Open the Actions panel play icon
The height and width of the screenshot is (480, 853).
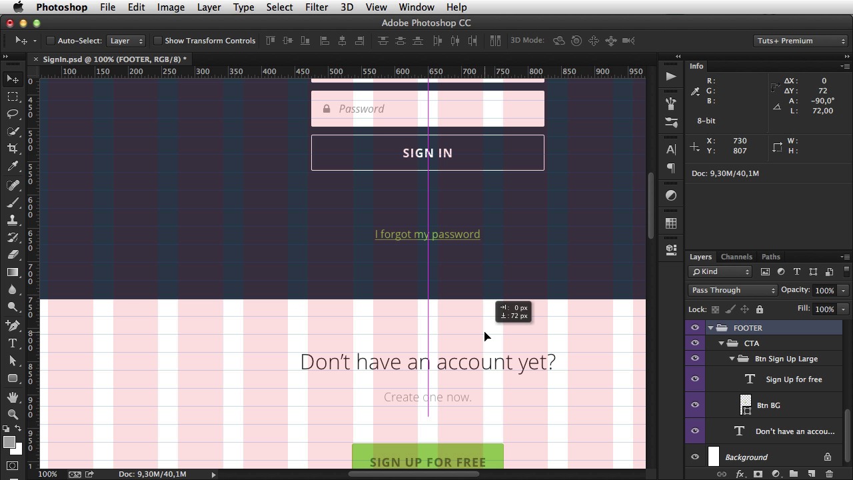pyautogui.click(x=671, y=76)
